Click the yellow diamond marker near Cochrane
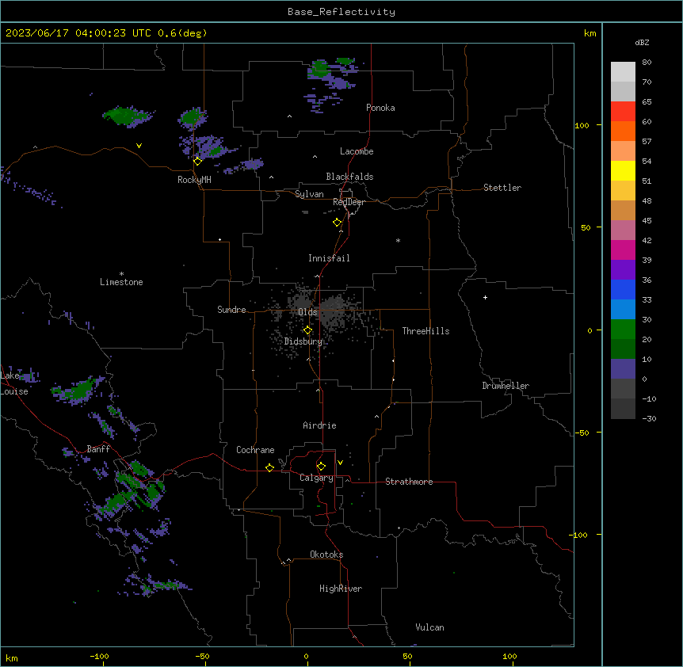 point(269,467)
